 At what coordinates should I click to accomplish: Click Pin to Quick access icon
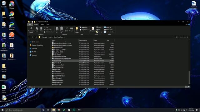coord(31,30)
